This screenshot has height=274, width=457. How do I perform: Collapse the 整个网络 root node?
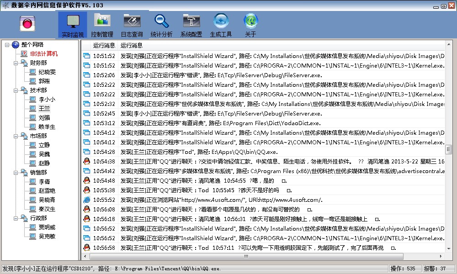point(7,45)
